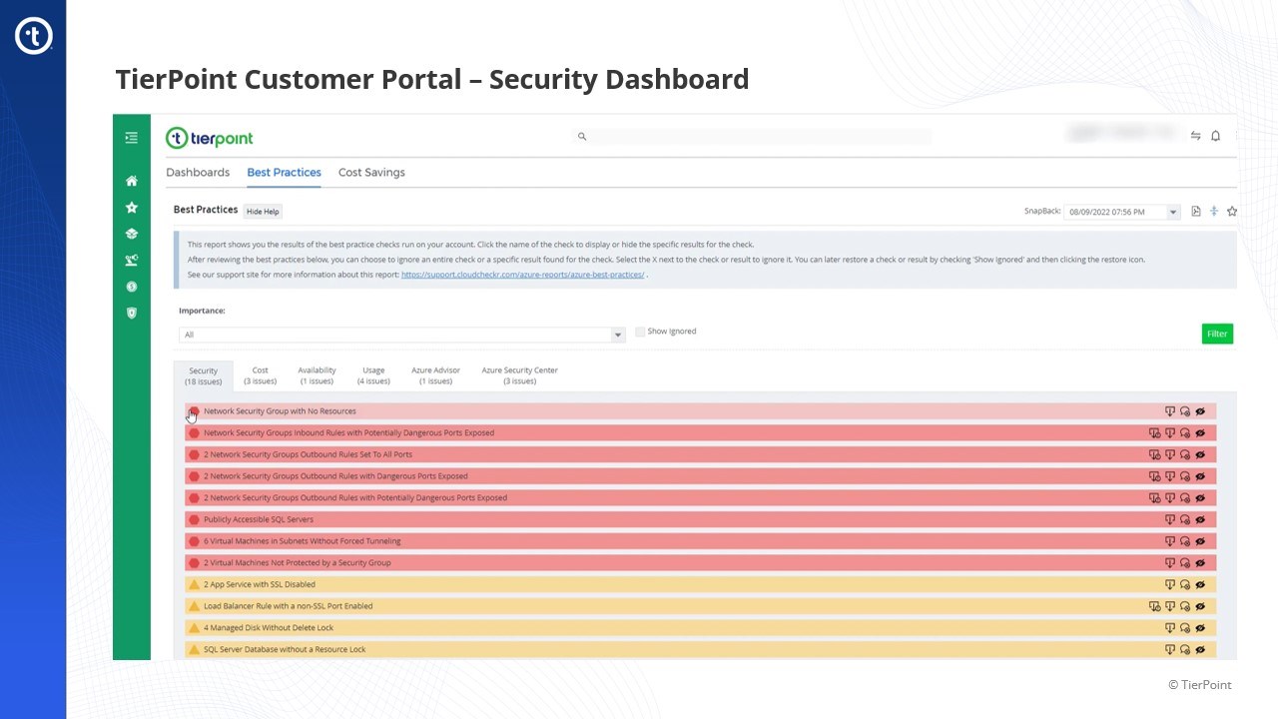Click the star icon right of SnapBack

[1232, 212]
